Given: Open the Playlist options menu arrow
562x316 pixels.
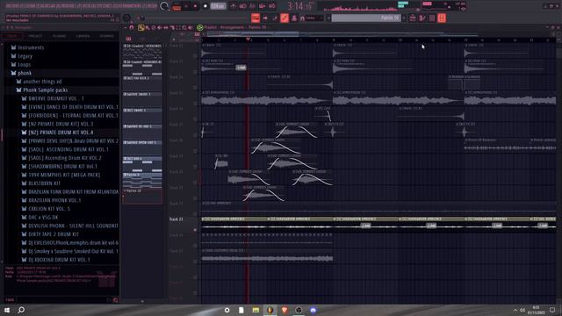Looking at the screenshot, I should click(x=125, y=27).
